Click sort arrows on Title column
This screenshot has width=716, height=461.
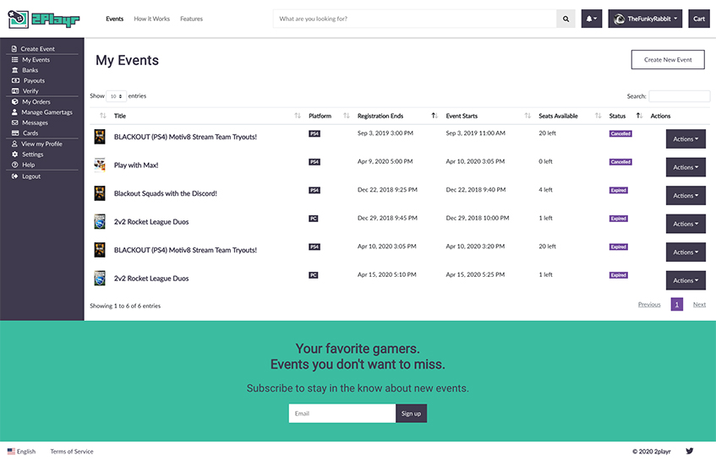tap(297, 116)
